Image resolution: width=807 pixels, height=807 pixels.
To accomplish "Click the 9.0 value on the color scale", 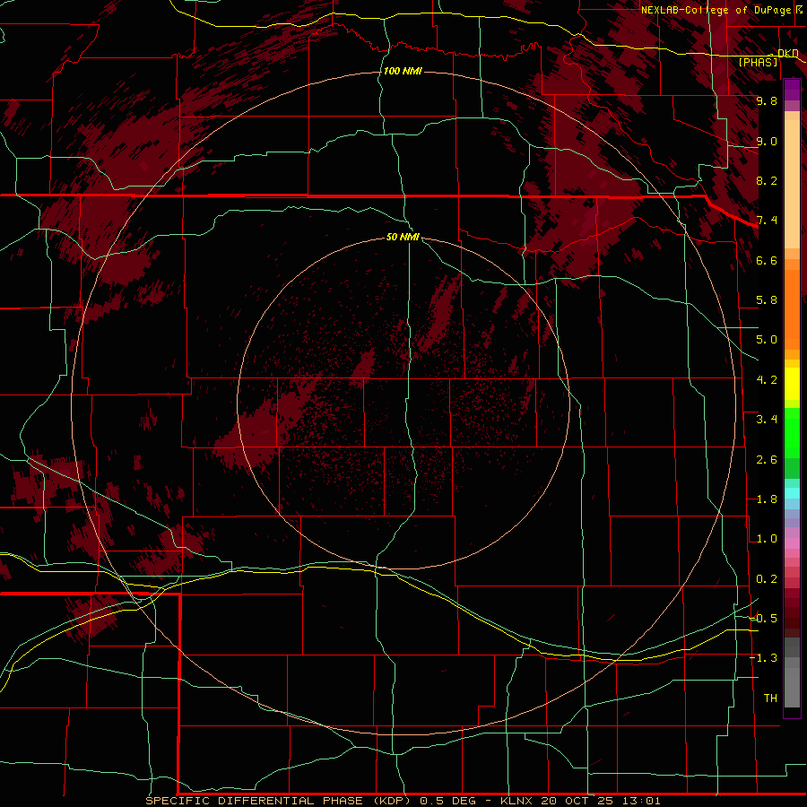I will click(767, 141).
